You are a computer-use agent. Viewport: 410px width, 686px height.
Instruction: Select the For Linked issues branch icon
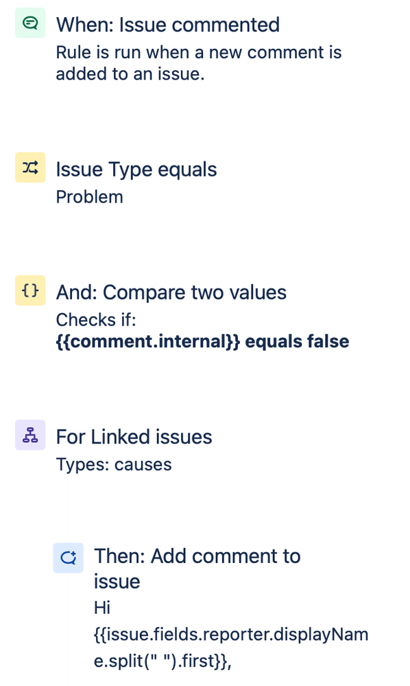tap(29, 435)
